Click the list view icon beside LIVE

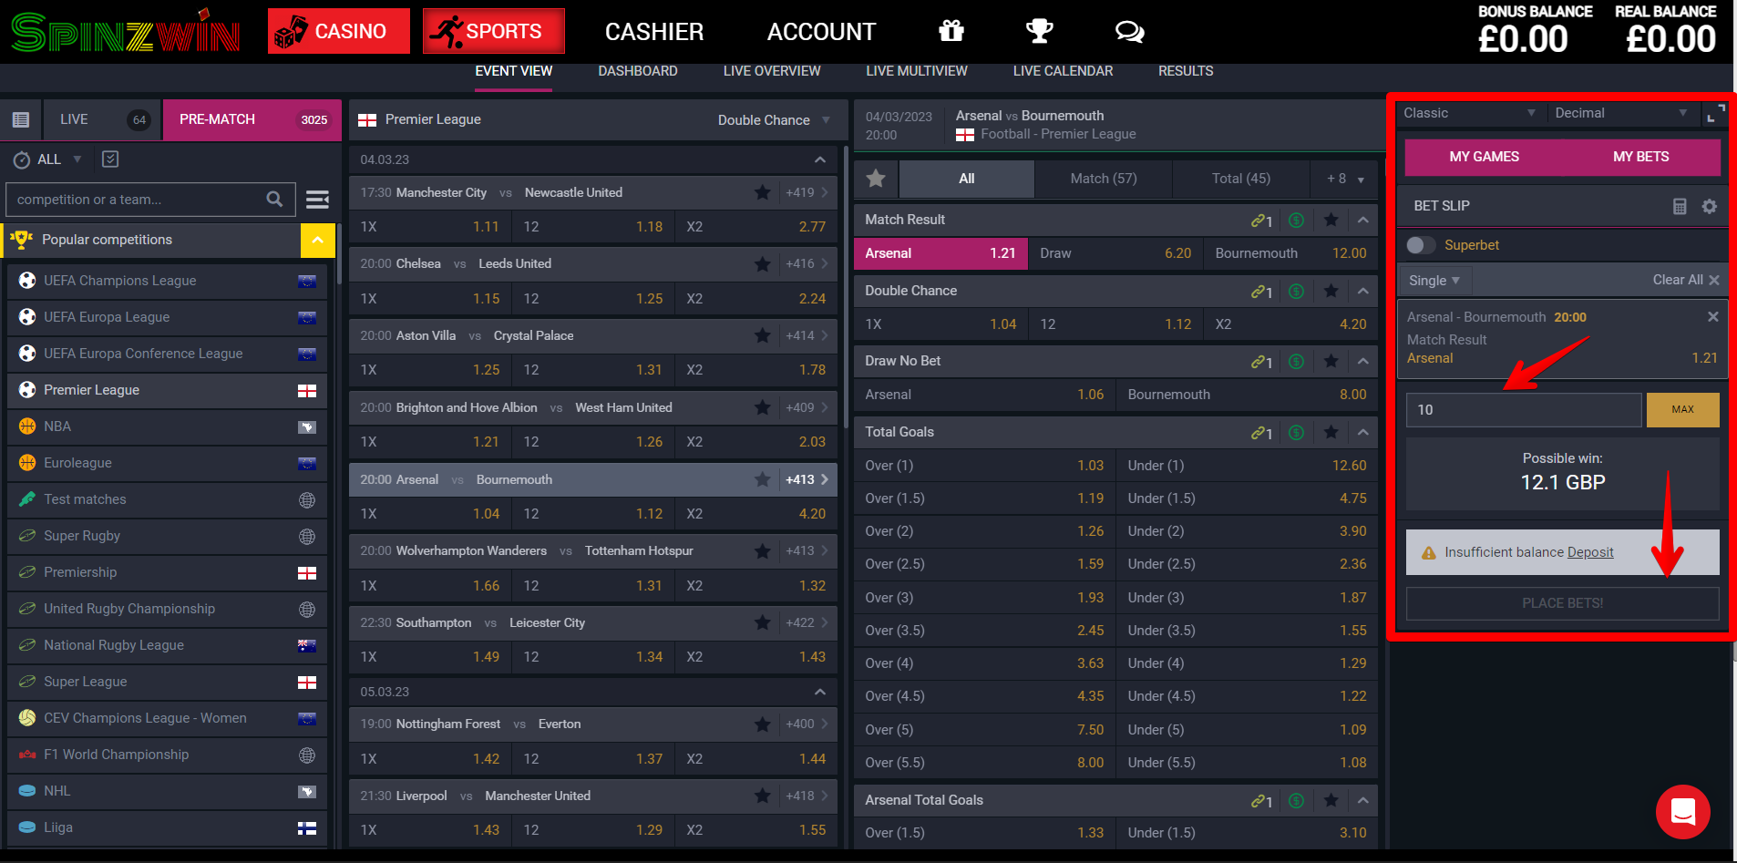pyautogui.click(x=21, y=119)
